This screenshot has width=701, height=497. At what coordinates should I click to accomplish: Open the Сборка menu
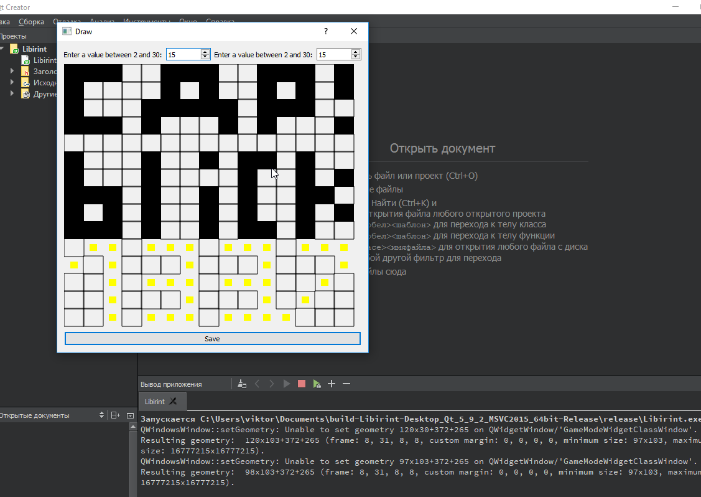tap(31, 22)
